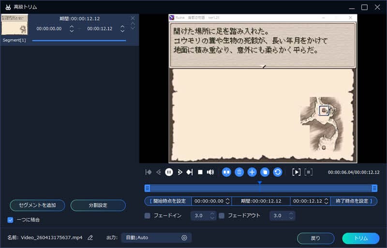Uncheck the 一つに結合 checkbox
Screen dimensions: 387x248
10,219
